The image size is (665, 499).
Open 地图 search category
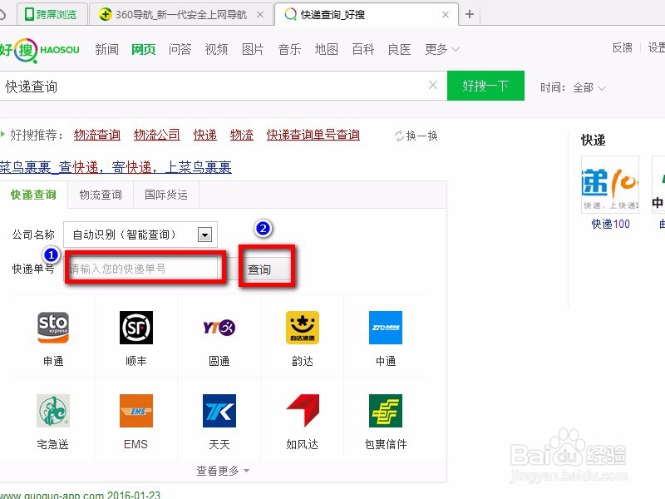[327, 50]
